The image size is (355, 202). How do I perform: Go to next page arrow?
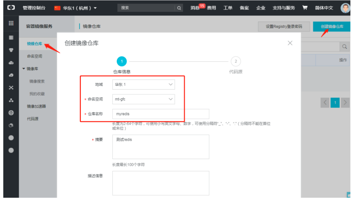[x=345, y=103]
